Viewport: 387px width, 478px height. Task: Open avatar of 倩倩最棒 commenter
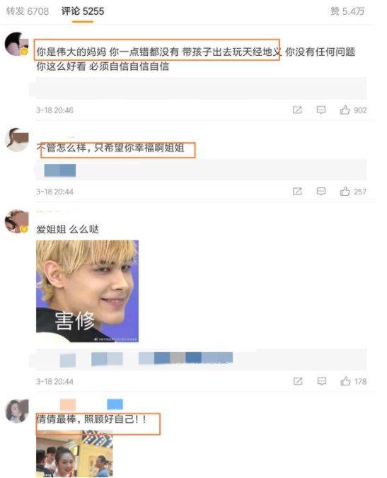coord(18,412)
